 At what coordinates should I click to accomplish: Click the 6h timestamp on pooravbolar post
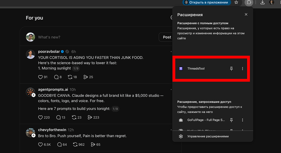[74, 52]
